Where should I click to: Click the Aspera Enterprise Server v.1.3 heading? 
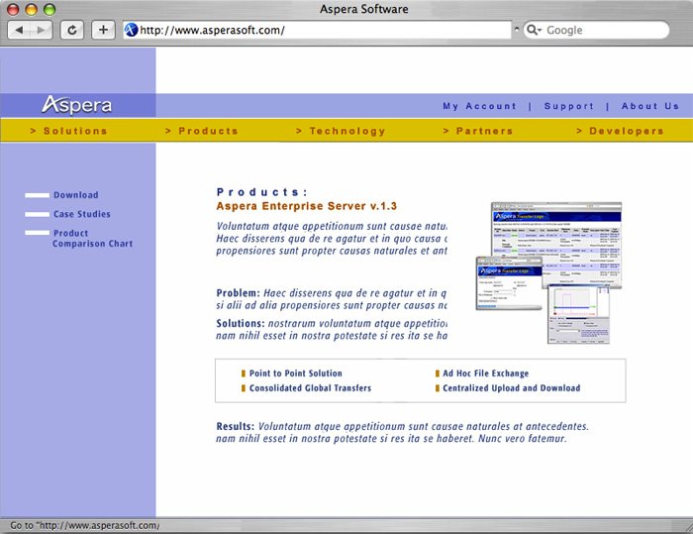coord(306,206)
